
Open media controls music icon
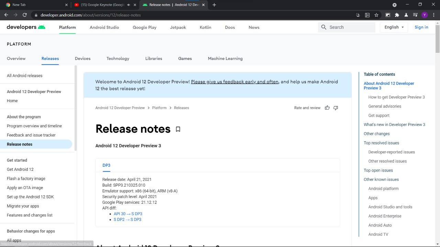tap(415, 15)
